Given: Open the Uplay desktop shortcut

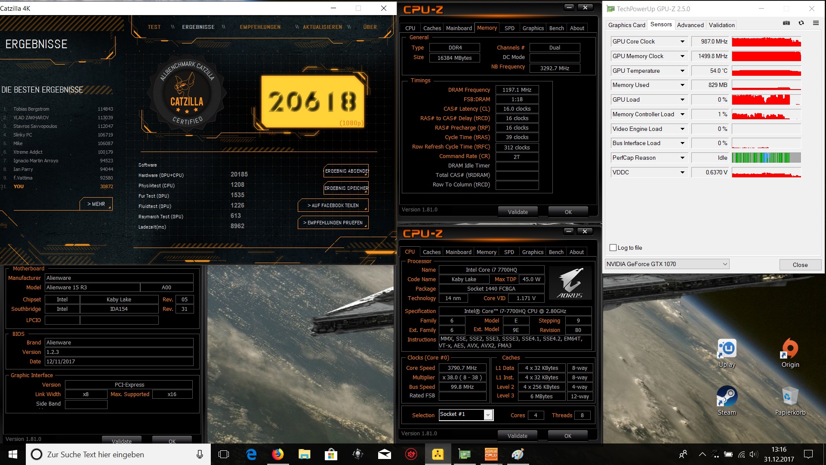Looking at the screenshot, I should tap(727, 353).
